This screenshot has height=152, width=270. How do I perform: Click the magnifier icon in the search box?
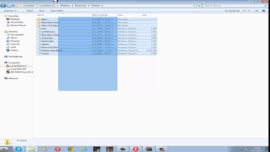click(x=265, y=5)
